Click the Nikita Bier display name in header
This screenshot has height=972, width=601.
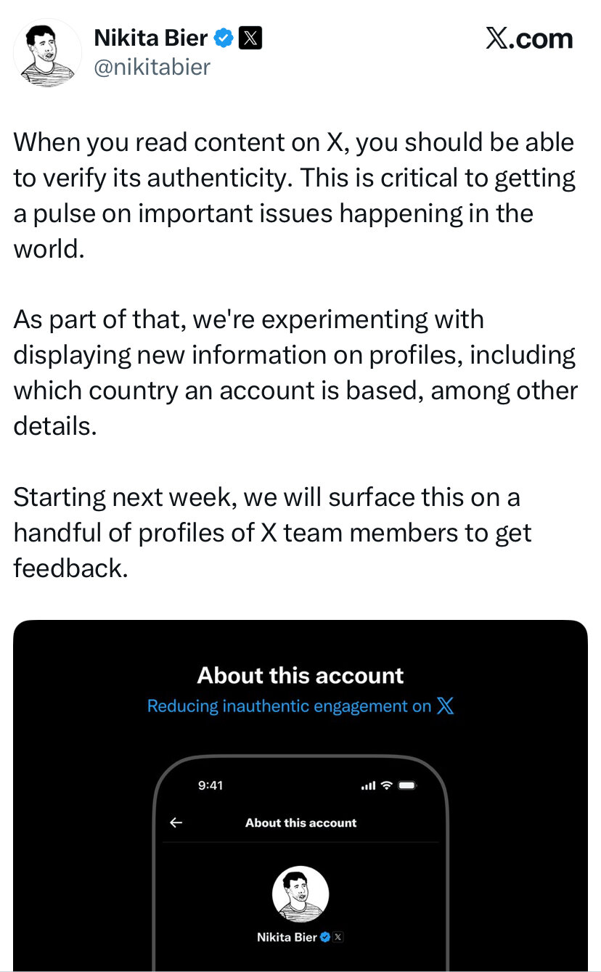click(x=151, y=38)
